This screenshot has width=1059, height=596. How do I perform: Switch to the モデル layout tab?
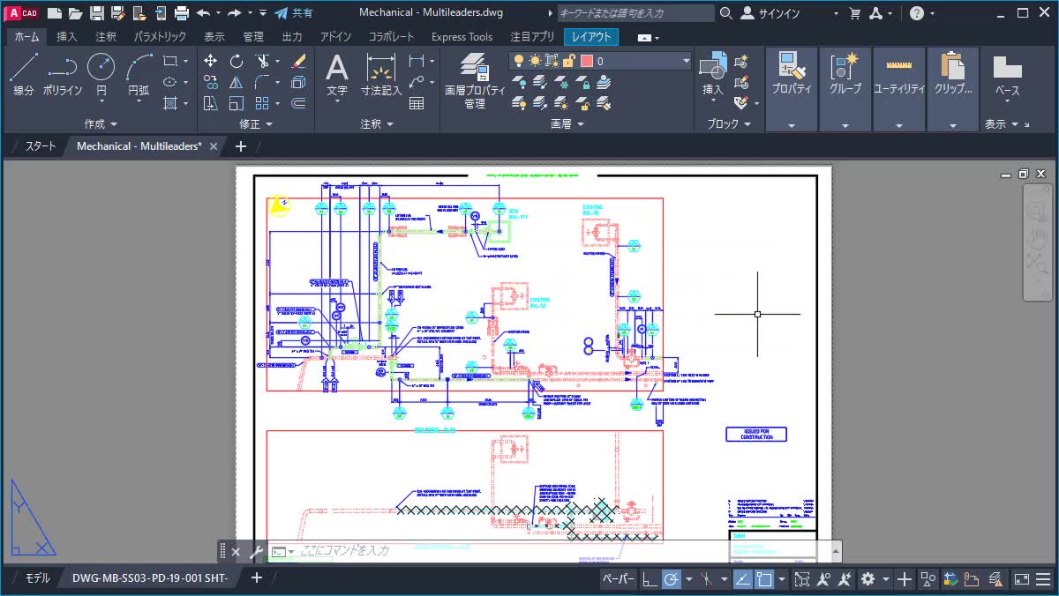tap(37, 578)
